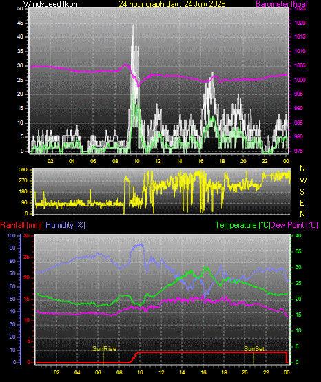This screenshot has height=382, width=321.
Task: Click the 35 temperature scale value
Action: click(298, 251)
